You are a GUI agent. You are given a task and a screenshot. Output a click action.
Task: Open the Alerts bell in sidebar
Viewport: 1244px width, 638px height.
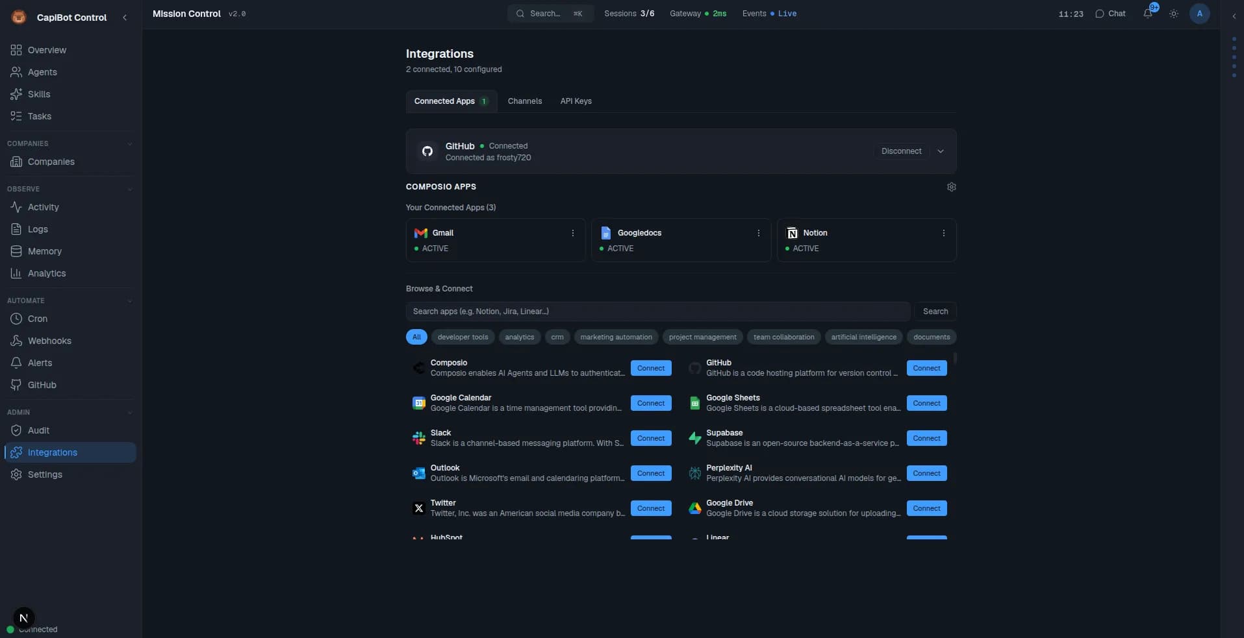tap(16, 363)
